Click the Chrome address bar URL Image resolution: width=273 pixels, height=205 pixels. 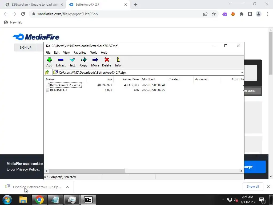pyautogui.click(x=68, y=14)
